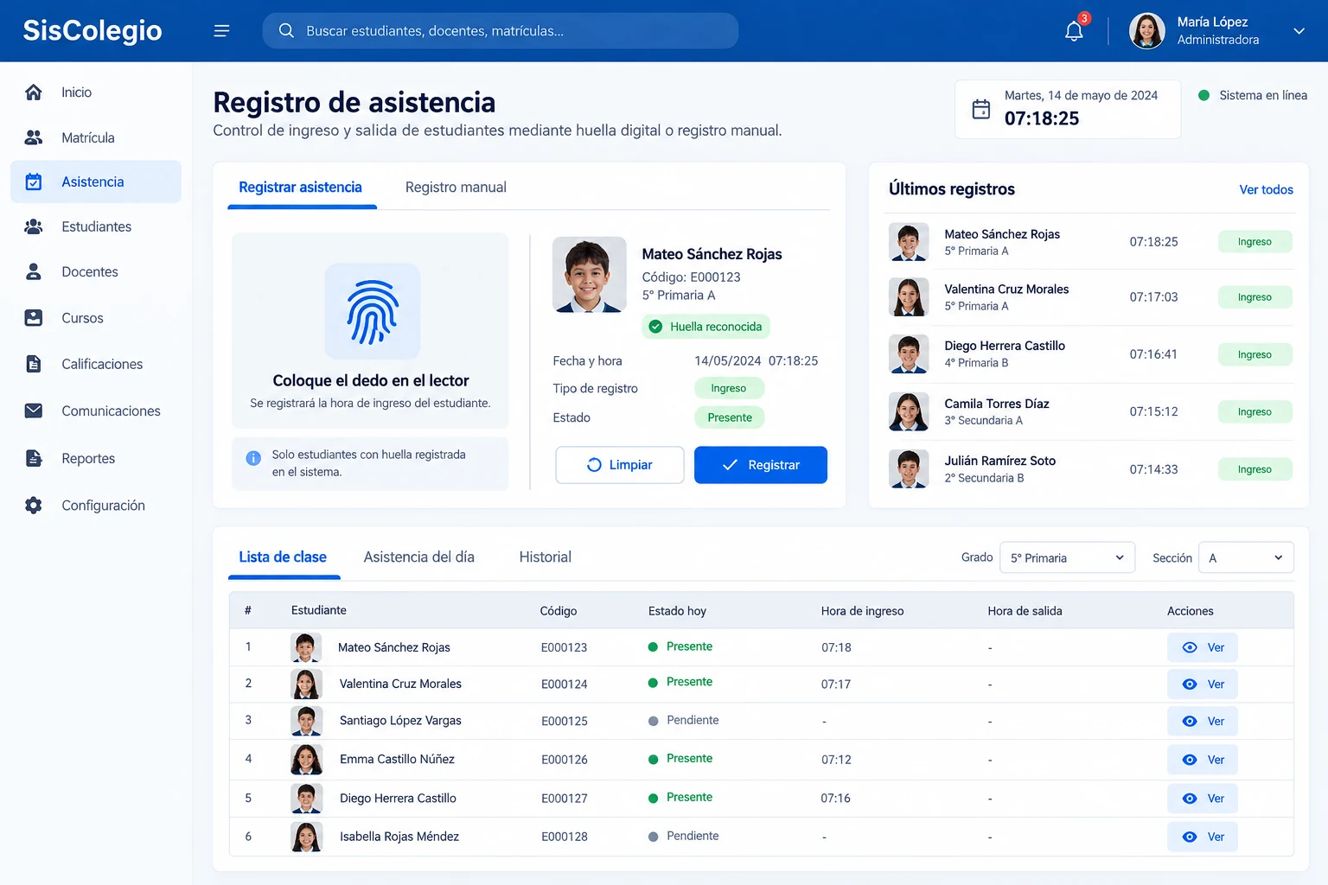
Task: Click the SisColegio logo
Action: pyautogui.click(x=93, y=30)
